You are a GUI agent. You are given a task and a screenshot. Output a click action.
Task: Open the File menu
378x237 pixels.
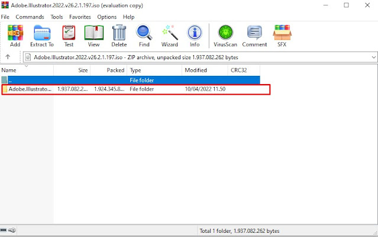click(x=5, y=17)
